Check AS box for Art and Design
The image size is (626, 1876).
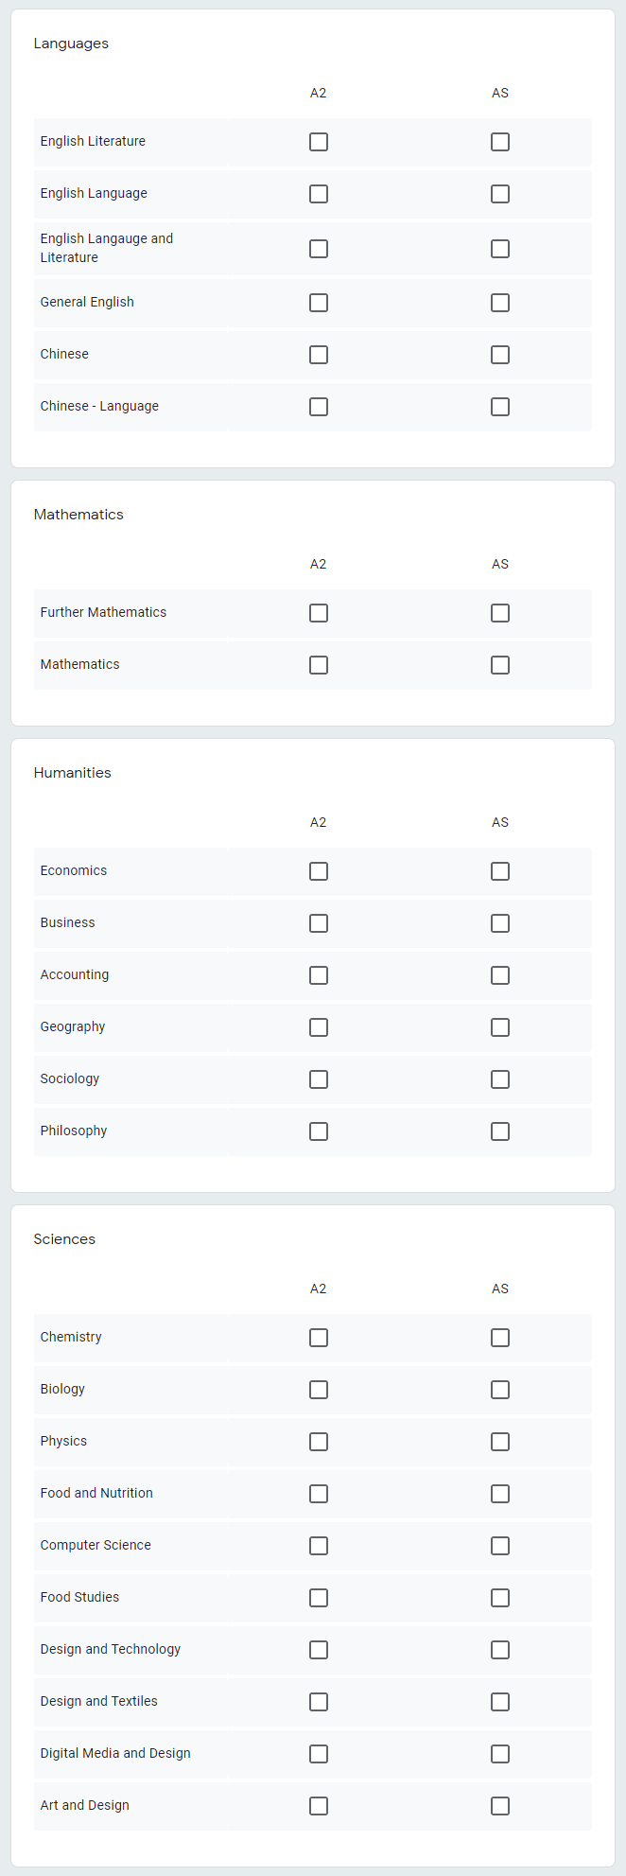tap(500, 1806)
